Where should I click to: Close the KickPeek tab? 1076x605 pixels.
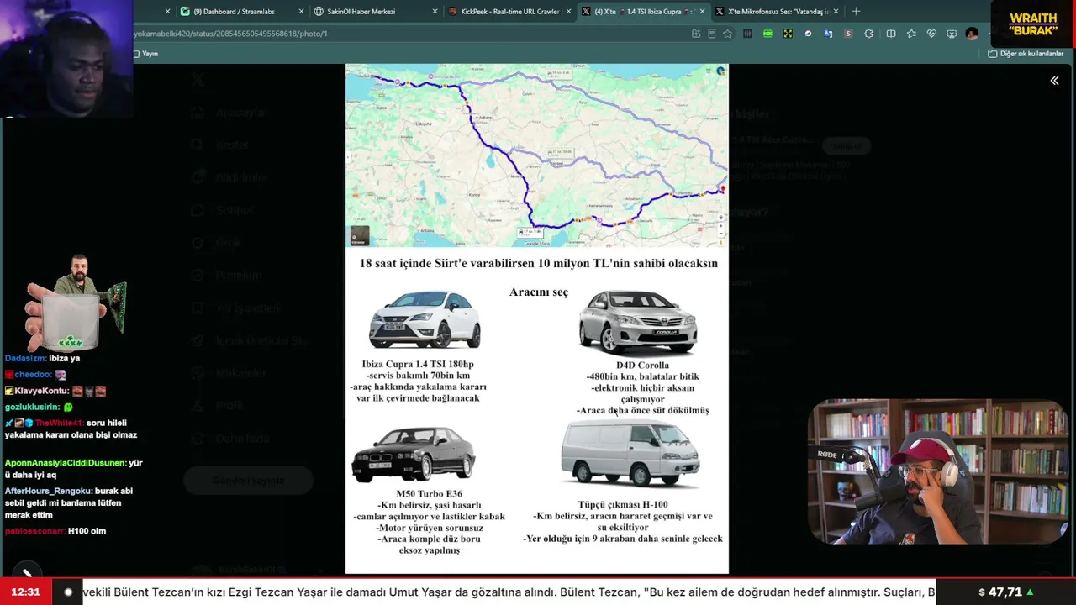(568, 12)
